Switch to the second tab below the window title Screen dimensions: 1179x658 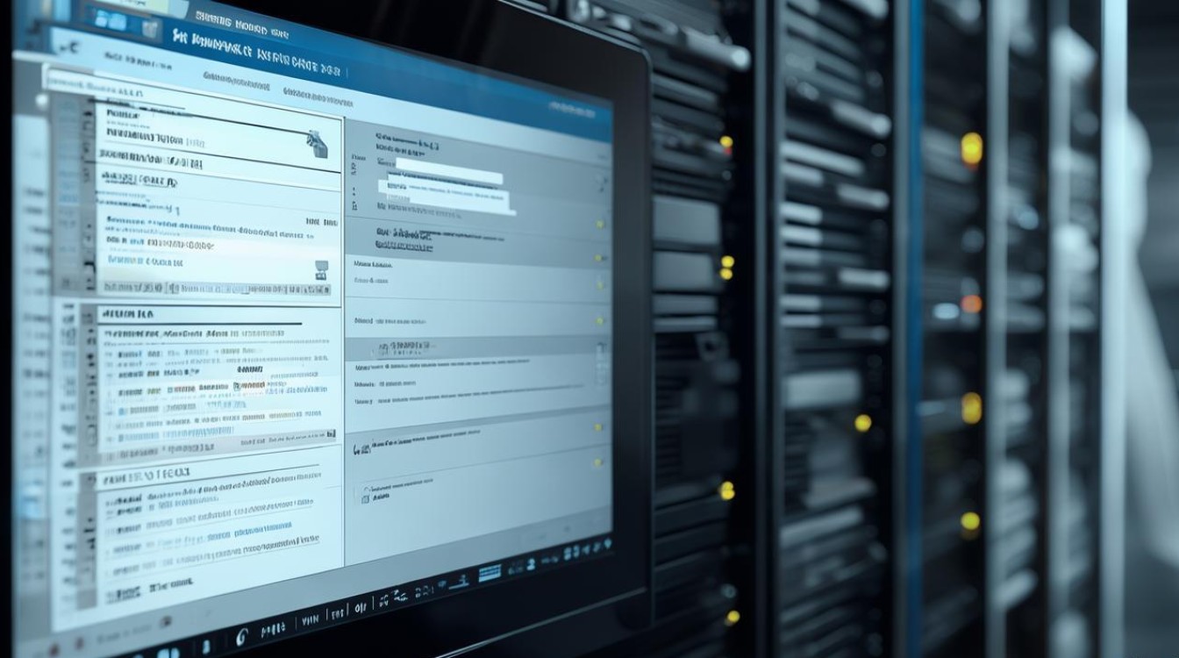(x=312, y=89)
